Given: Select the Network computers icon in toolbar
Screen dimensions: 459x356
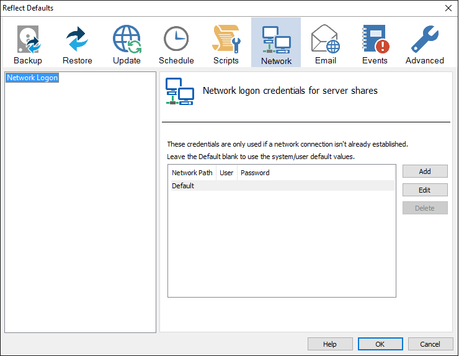Looking at the screenshot, I should coord(276,40).
